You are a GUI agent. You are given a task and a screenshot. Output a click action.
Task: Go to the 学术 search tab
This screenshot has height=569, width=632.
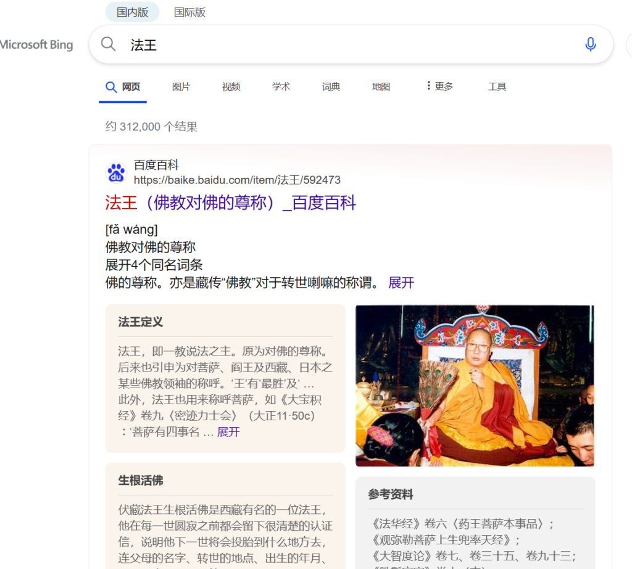tap(281, 86)
